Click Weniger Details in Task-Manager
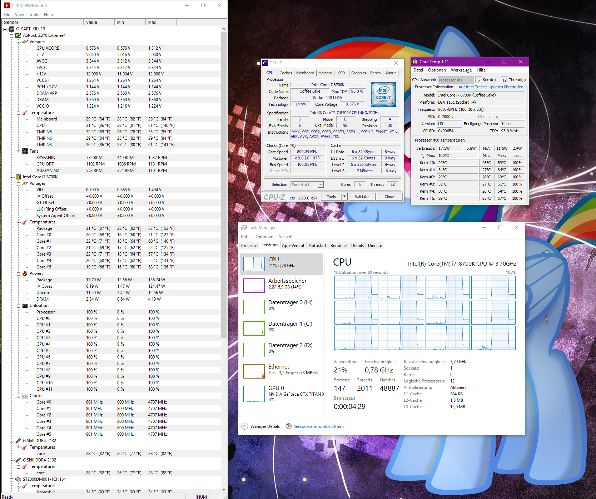The width and height of the screenshot is (596, 499). pos(265,426)
